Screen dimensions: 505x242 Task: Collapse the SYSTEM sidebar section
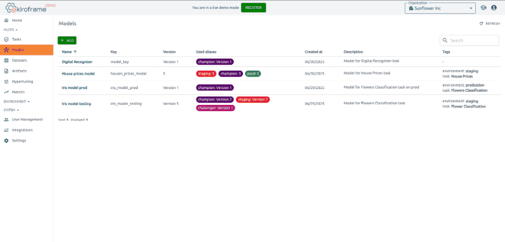(11, 110)
